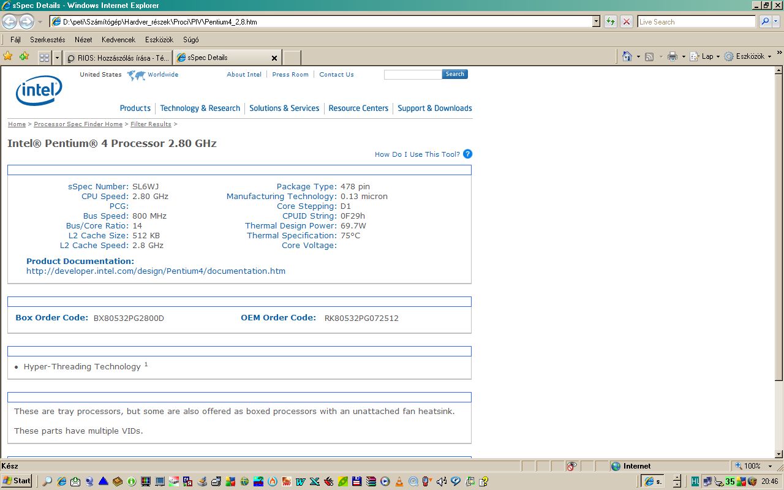Open Quick Tabs grid view
Image resolution: width=784 pixels, height=490 pixels.
44,58
